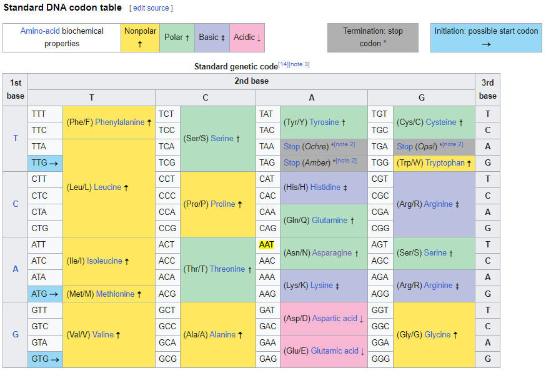Open the Lysine link
This screenshot has height=373, width=551.
click(x=322, y=285)
